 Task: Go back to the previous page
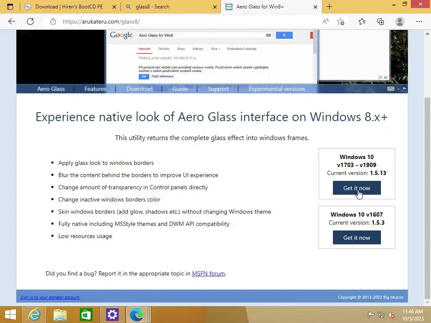11,21
